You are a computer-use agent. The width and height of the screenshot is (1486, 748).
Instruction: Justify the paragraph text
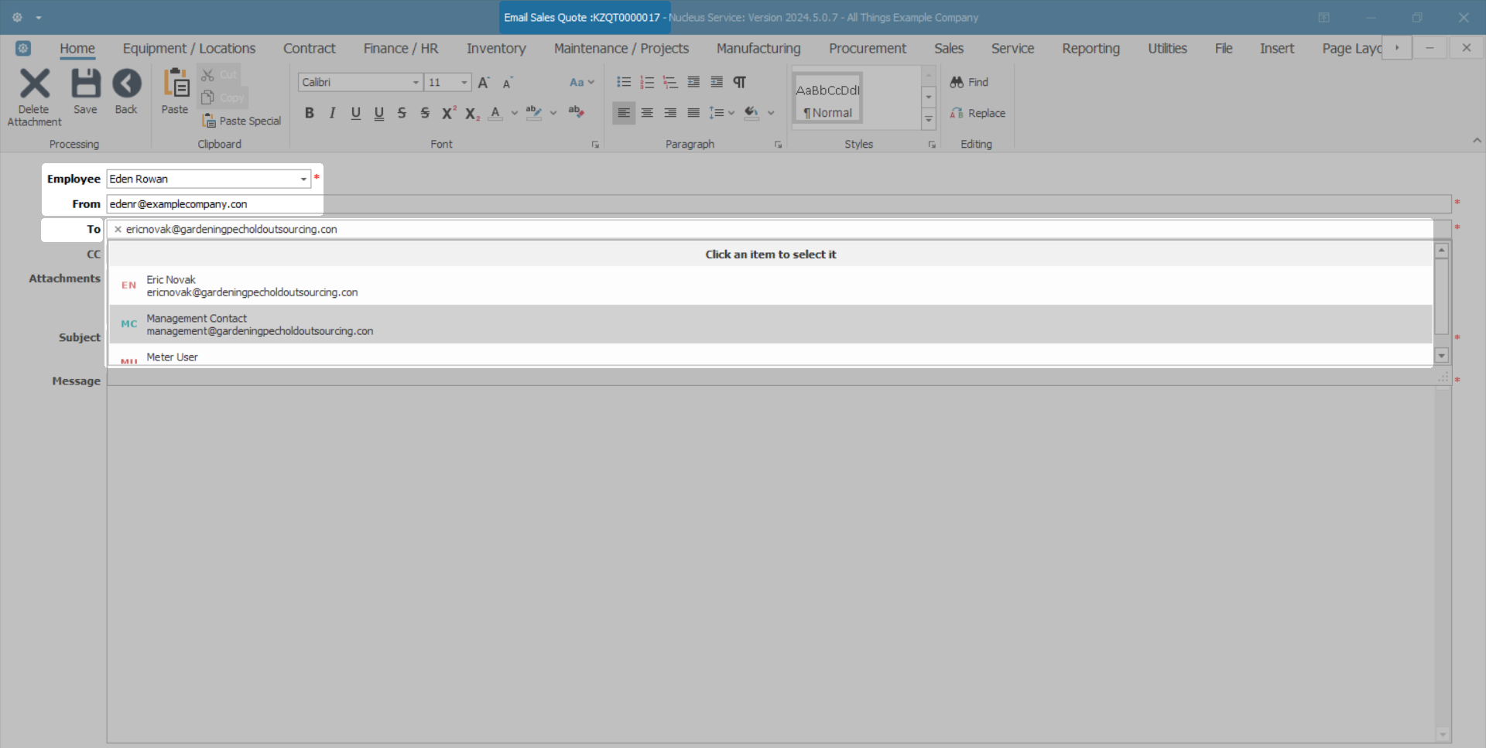[693, 113]
